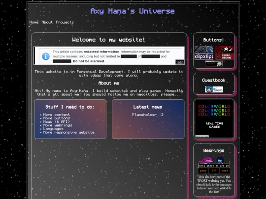266x199 pixels.
Task: Click the 'Do not be alarmed' bold text
Action: point(89,61)
